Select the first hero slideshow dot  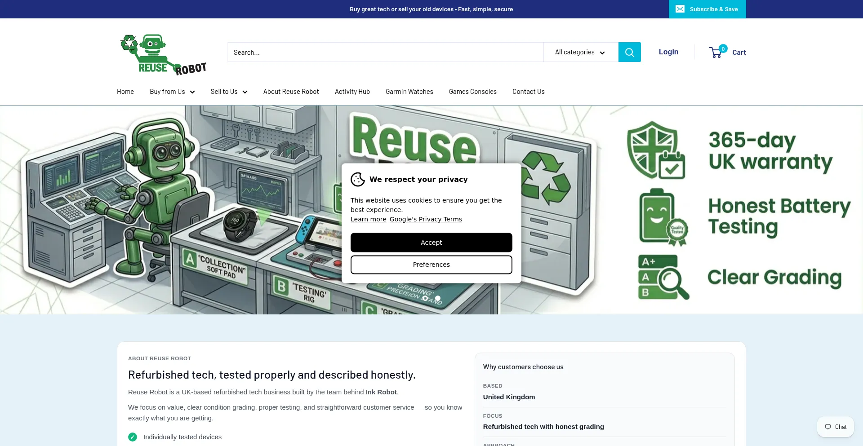tap(425, 298)
